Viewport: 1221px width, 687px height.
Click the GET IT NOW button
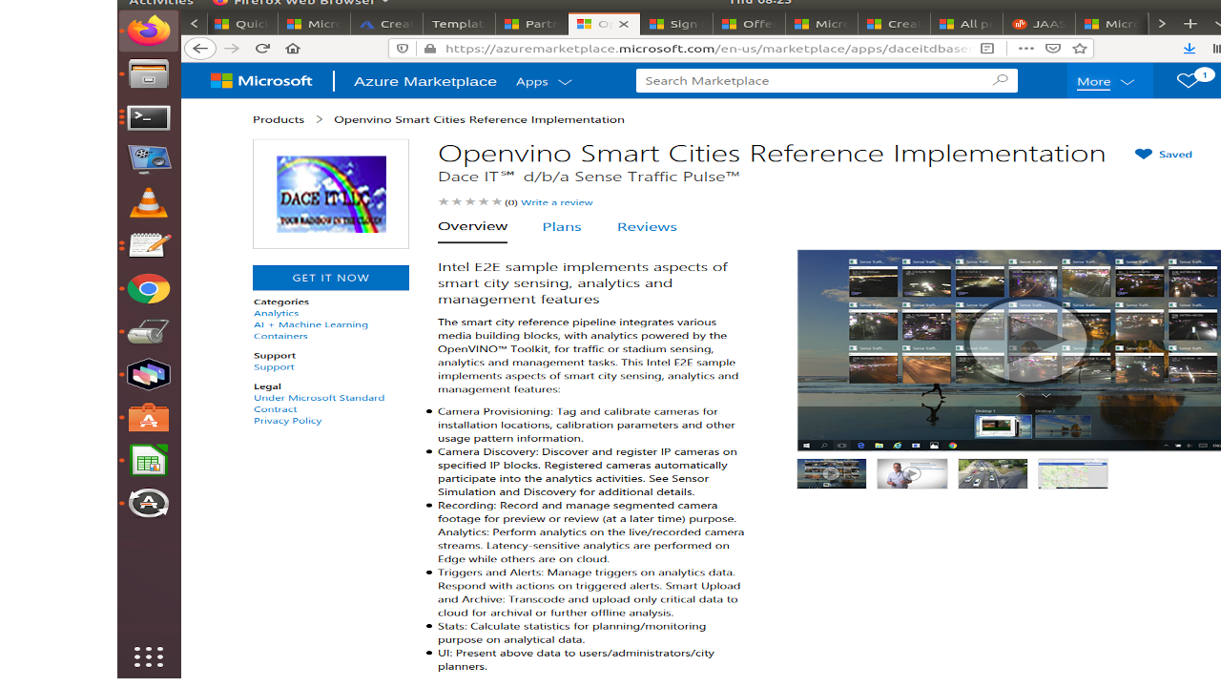click(x=331, y=278)
